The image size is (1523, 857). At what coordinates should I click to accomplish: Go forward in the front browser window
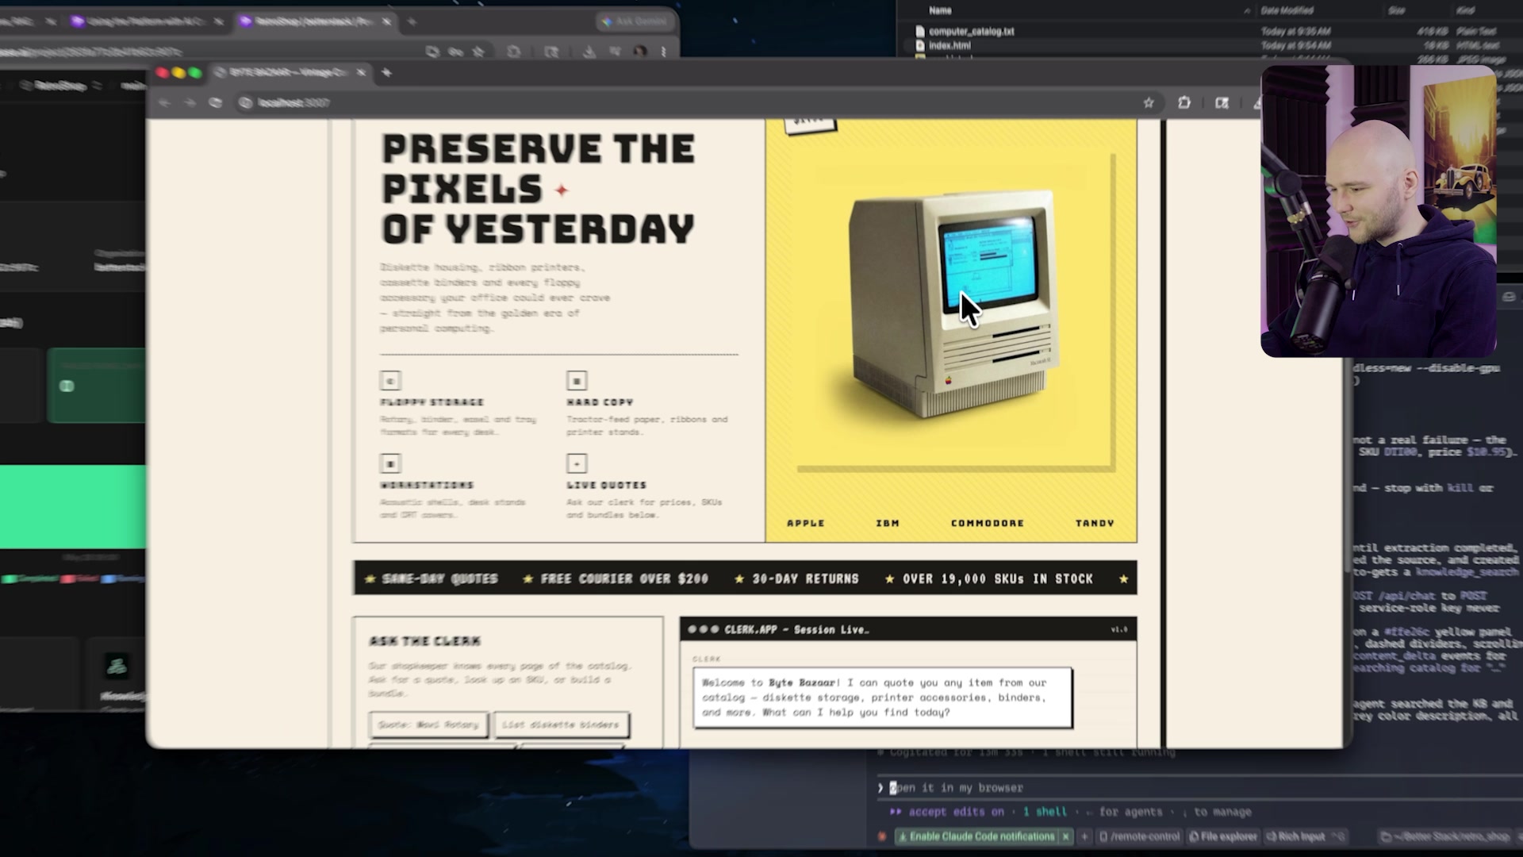pyautogui.click(x=190, y=102)
